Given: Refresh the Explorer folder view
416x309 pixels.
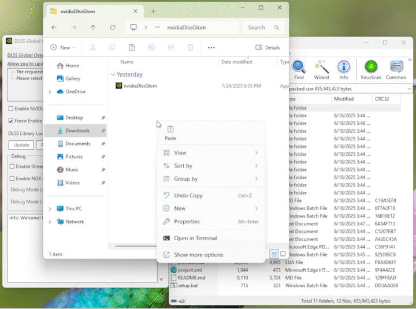Looking at the screenshot, I should (x=113, y=27).
